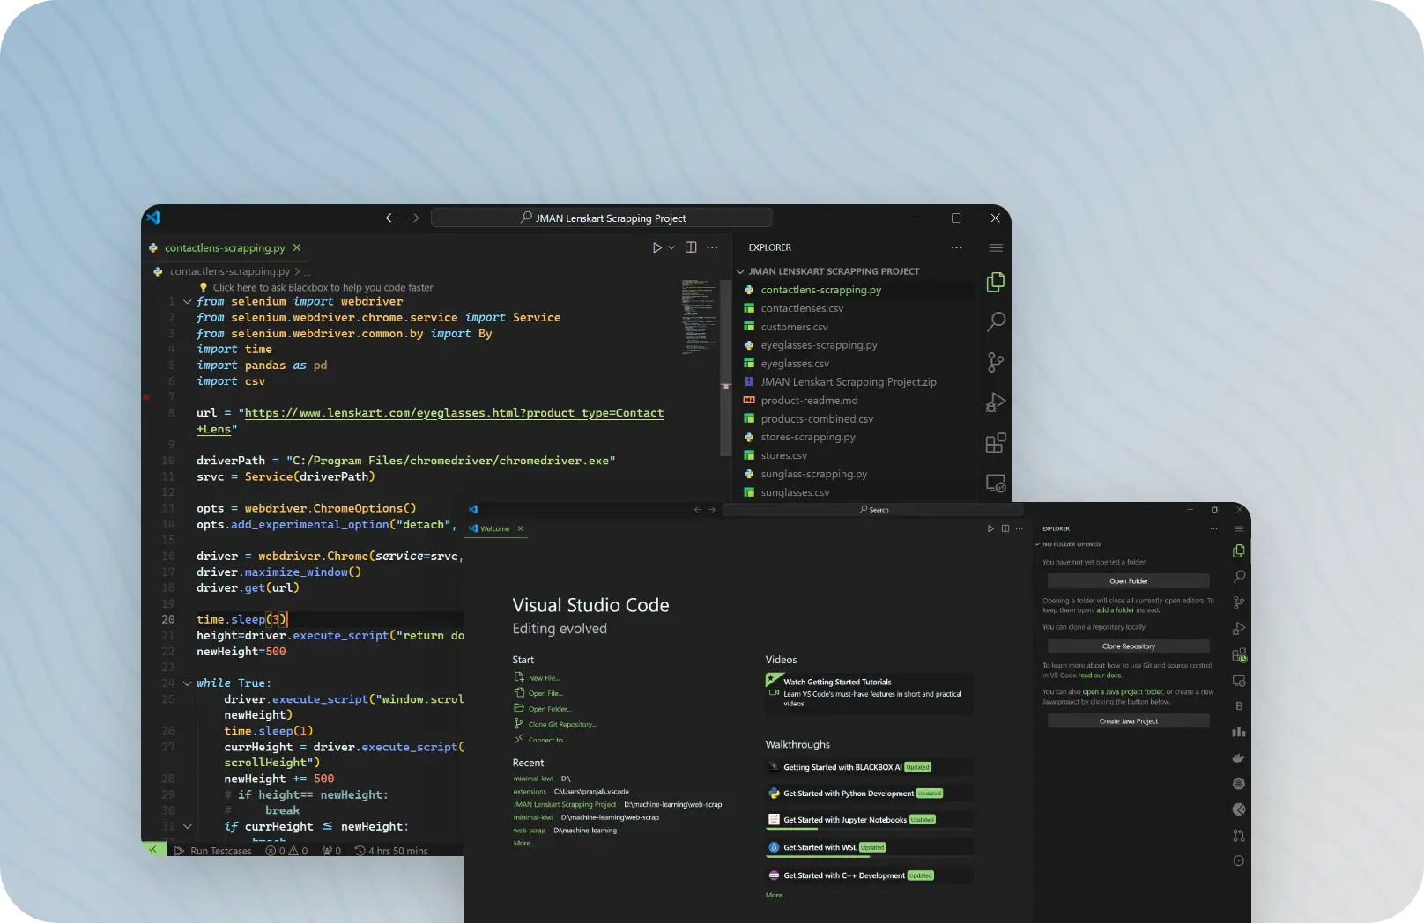
Task: Open recent JMAN Lenskart Scrapping Project link
Action: tap(565, 805)
